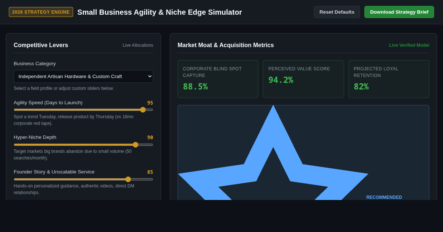
Task: Click the Hyper-Niche Depth value 90
Action: coord(150,137)
